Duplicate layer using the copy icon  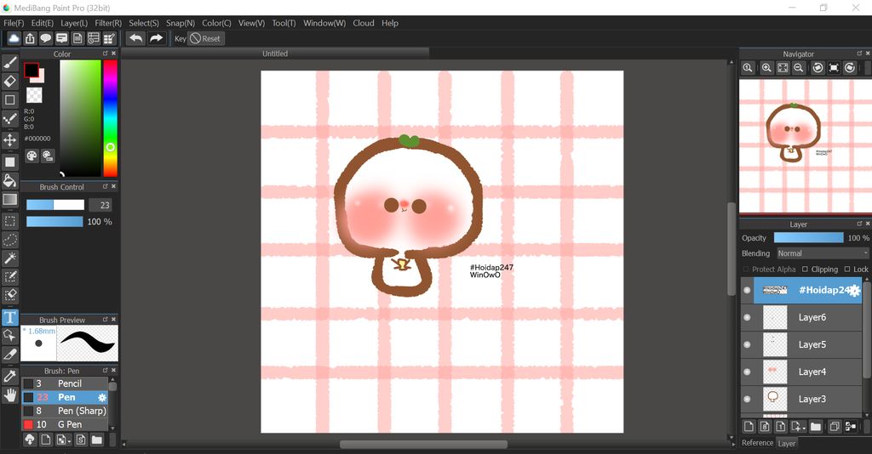835,426
